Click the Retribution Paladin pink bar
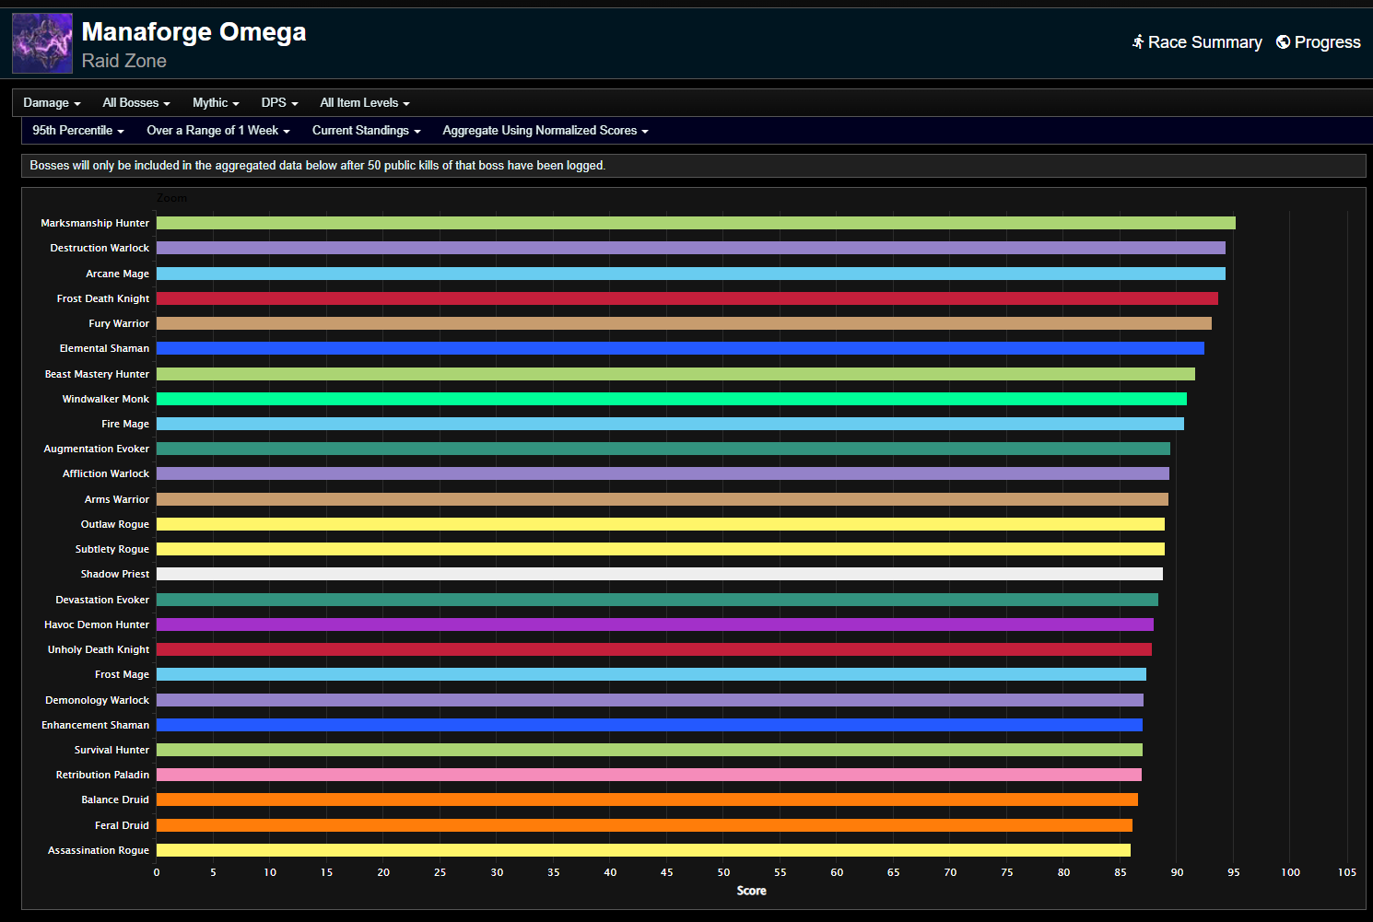Viewport: 1373px width, 922px height. click(x=649, y=775)
